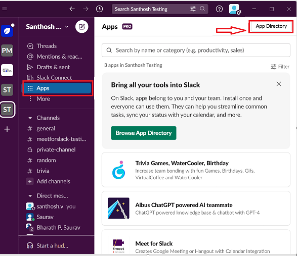297x256 pixels.
Task: Select Apps in the sidebar
Action: [x=57, y=88]
